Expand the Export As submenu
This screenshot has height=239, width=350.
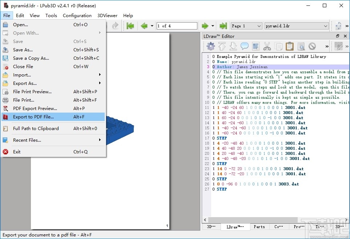(x=53, y=83)
